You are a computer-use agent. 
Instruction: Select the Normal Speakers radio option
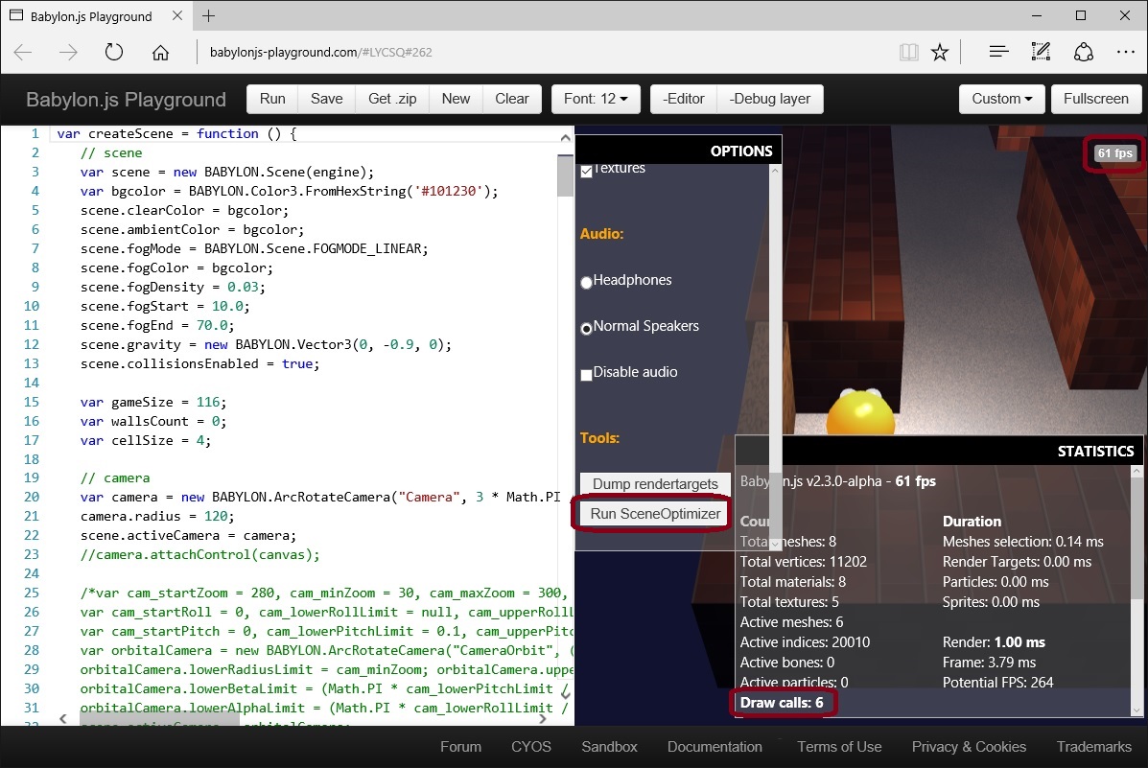(x=586, y=329)
